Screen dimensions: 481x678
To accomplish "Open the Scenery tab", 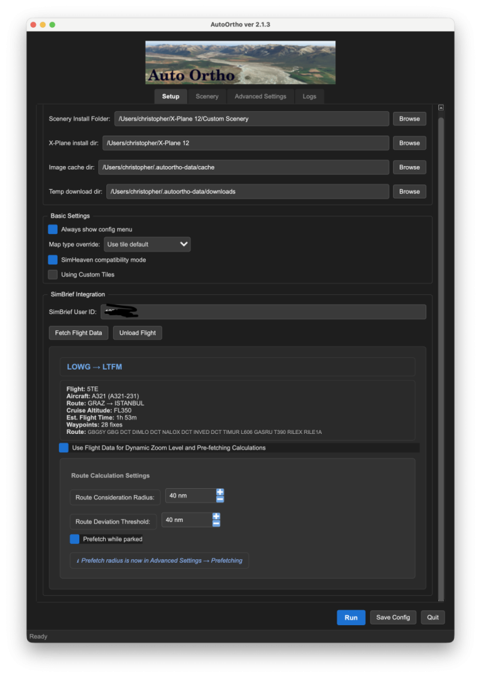I will pyautogui.click(x=207, y=96).
